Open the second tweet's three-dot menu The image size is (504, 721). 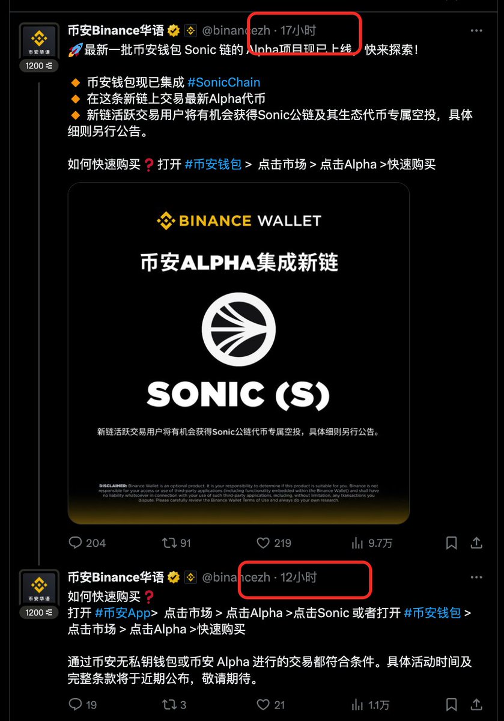click(476, 577)
